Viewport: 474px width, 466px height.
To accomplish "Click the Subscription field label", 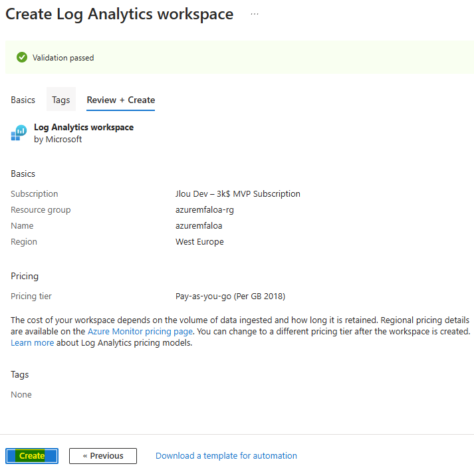I will point(35,193).
